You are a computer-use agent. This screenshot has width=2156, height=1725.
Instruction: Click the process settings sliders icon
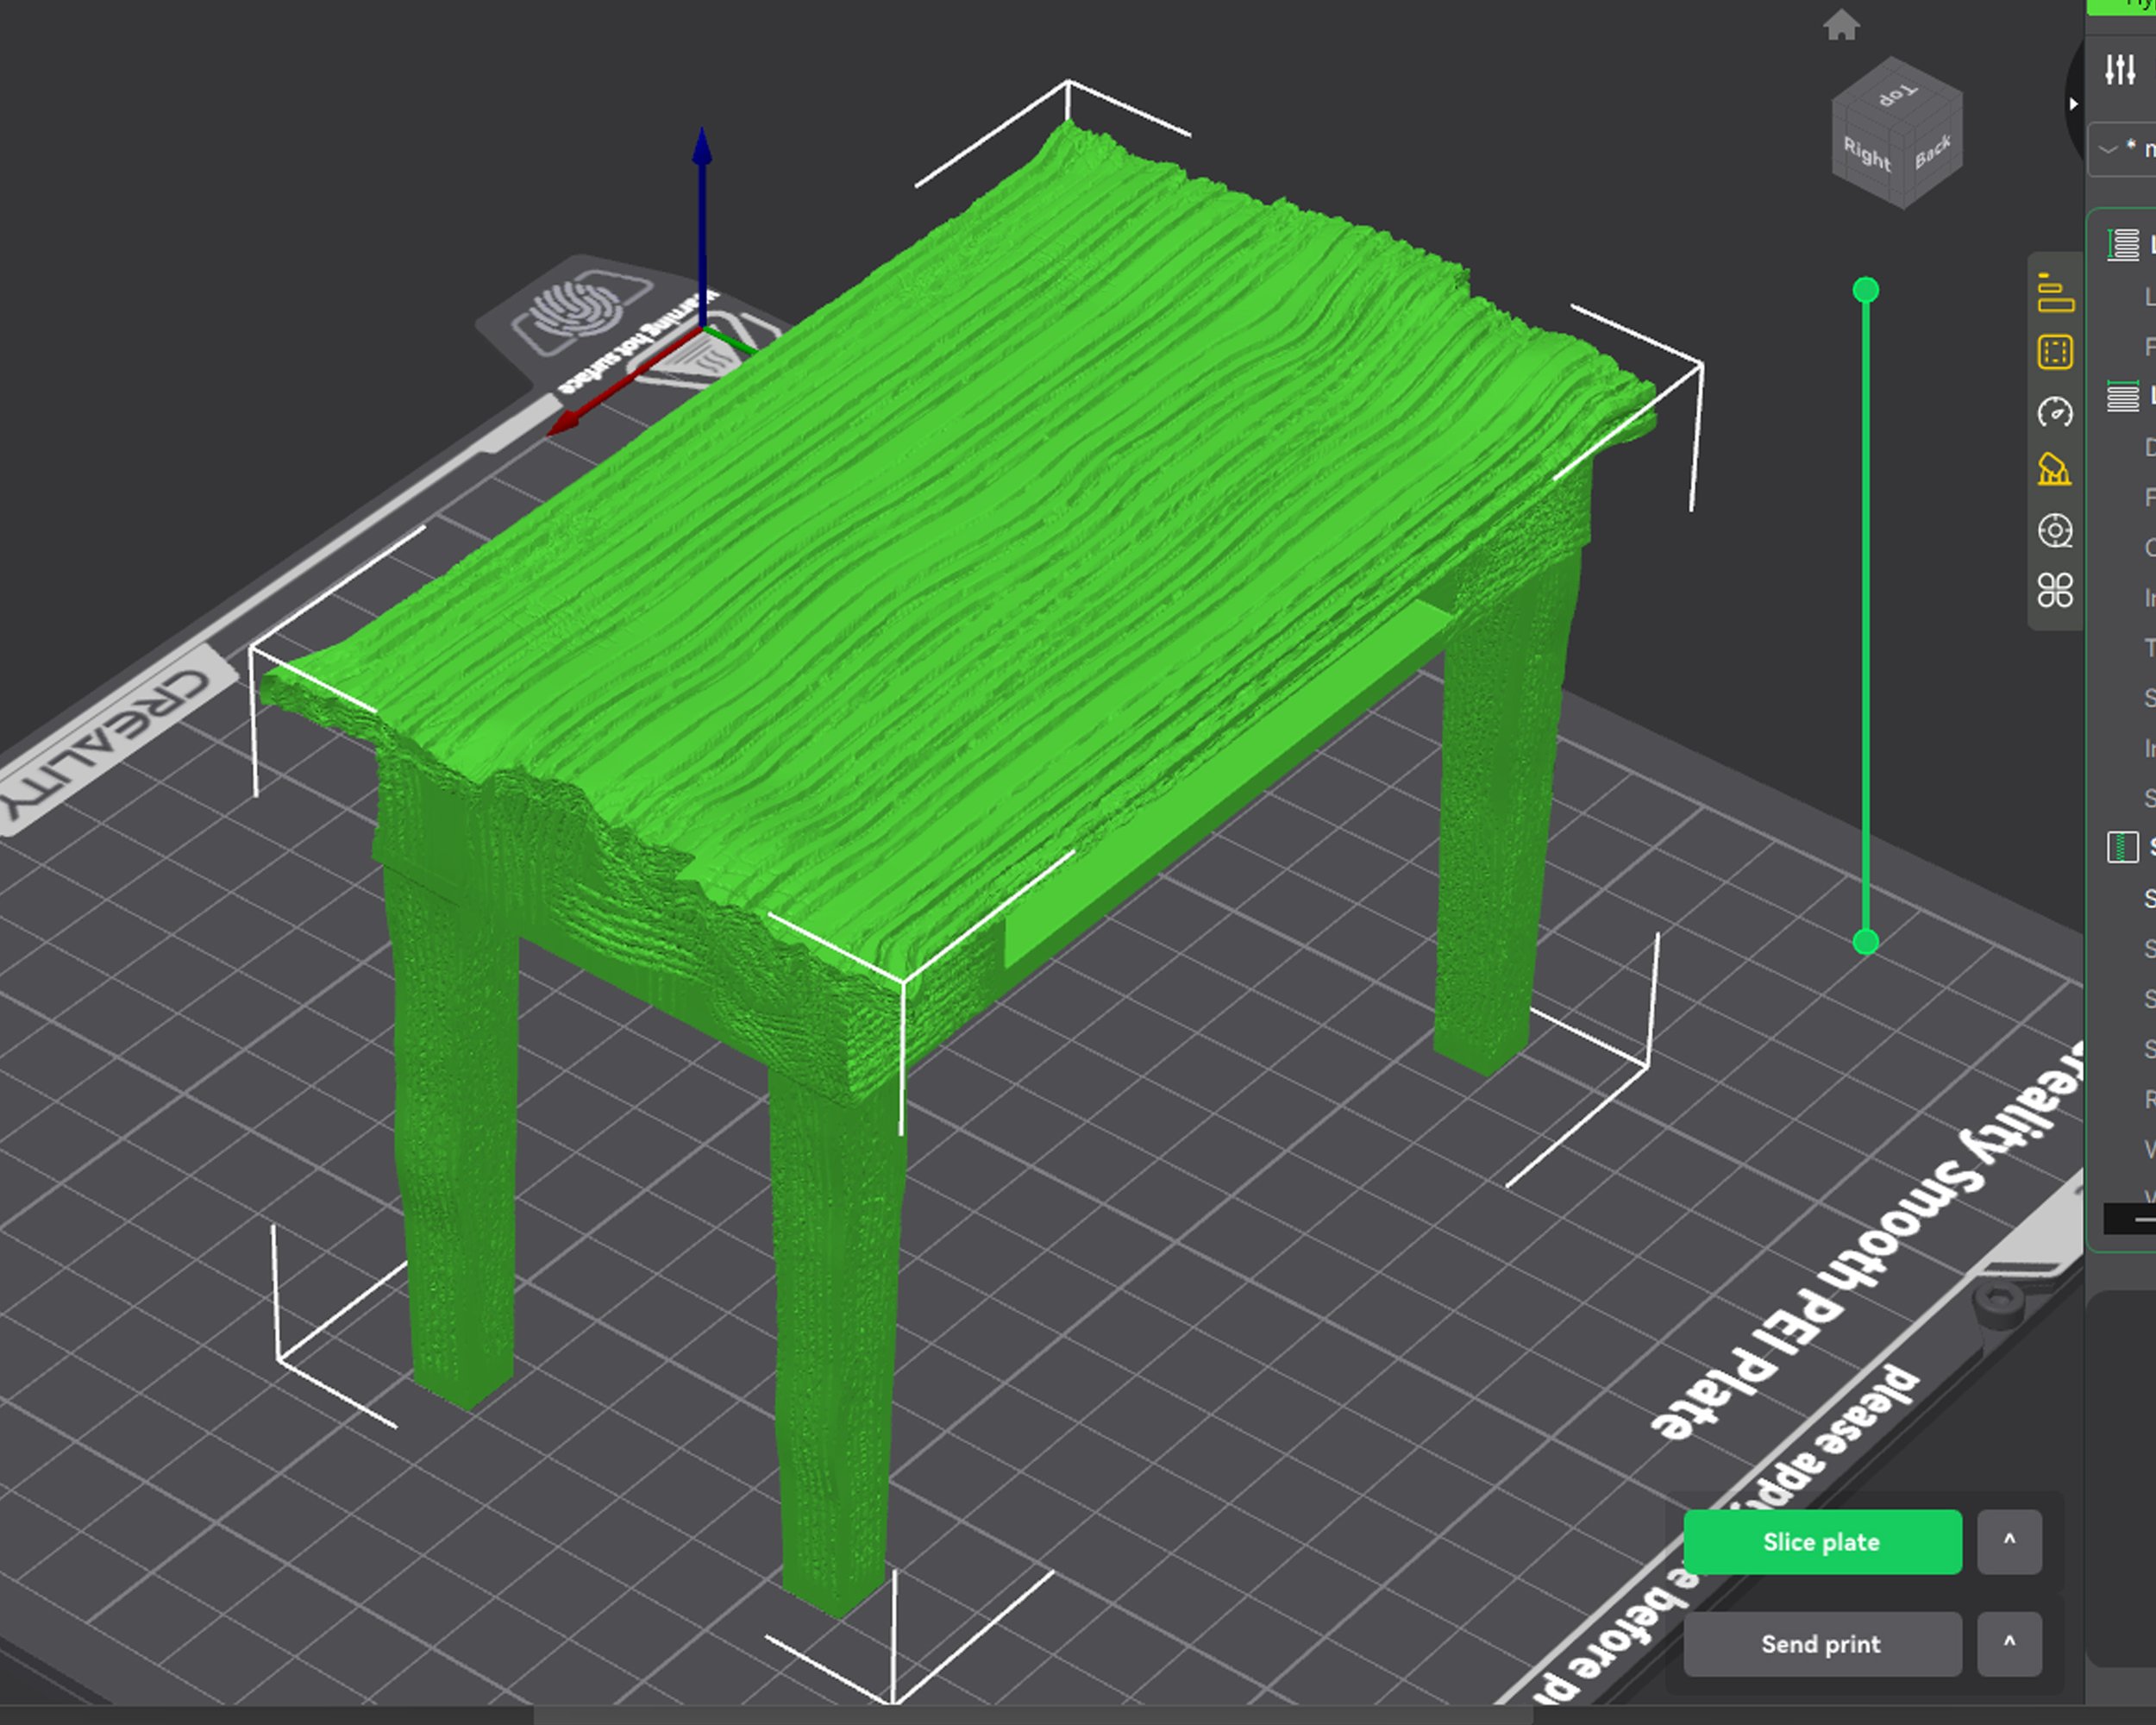(2120, 69)
